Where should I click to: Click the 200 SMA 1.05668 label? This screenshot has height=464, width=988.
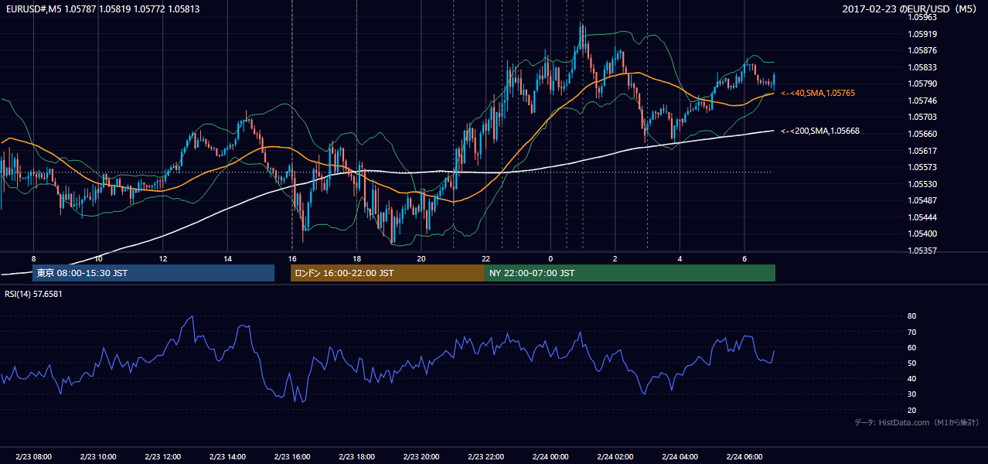coord(819,131)
